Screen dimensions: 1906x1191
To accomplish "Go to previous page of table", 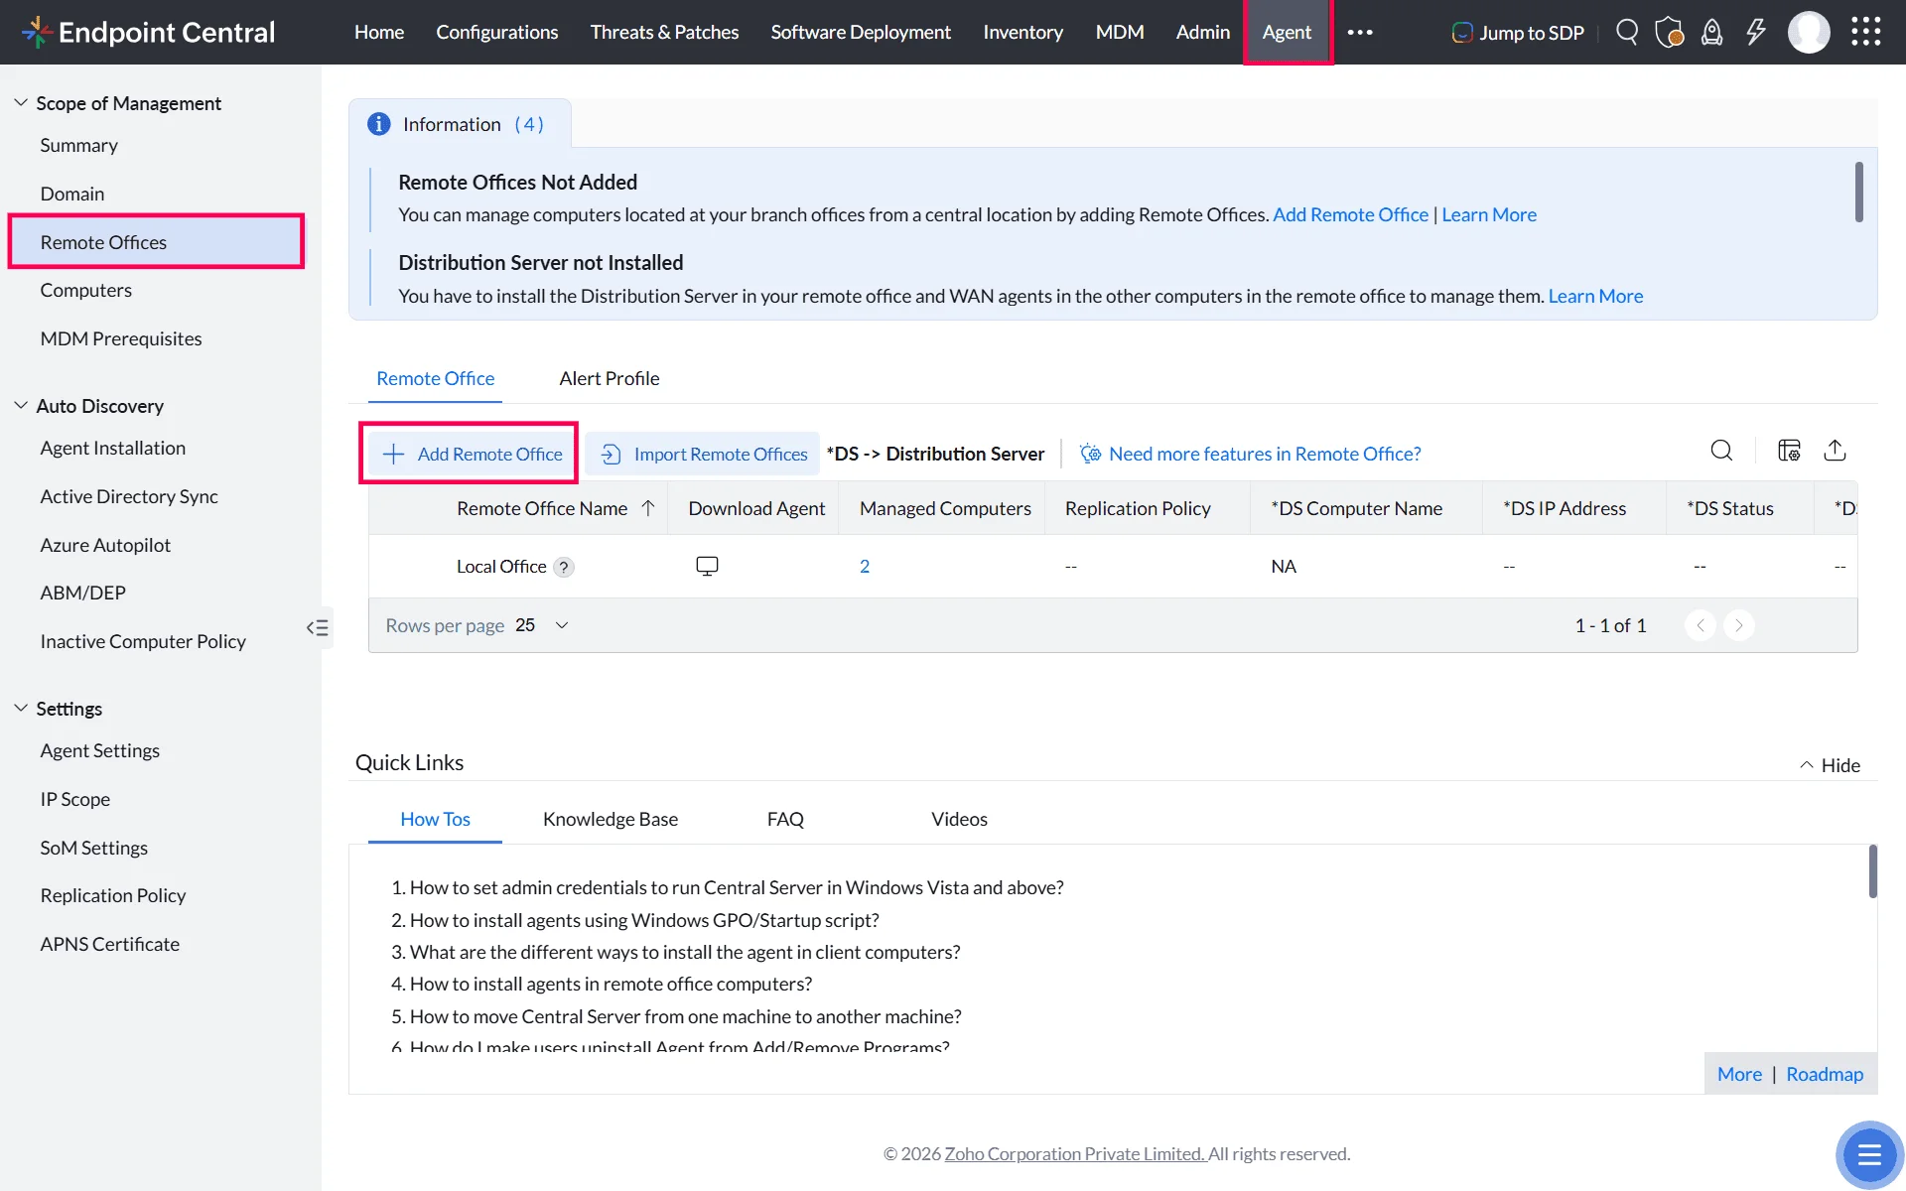I will [x=1701, y=625].
